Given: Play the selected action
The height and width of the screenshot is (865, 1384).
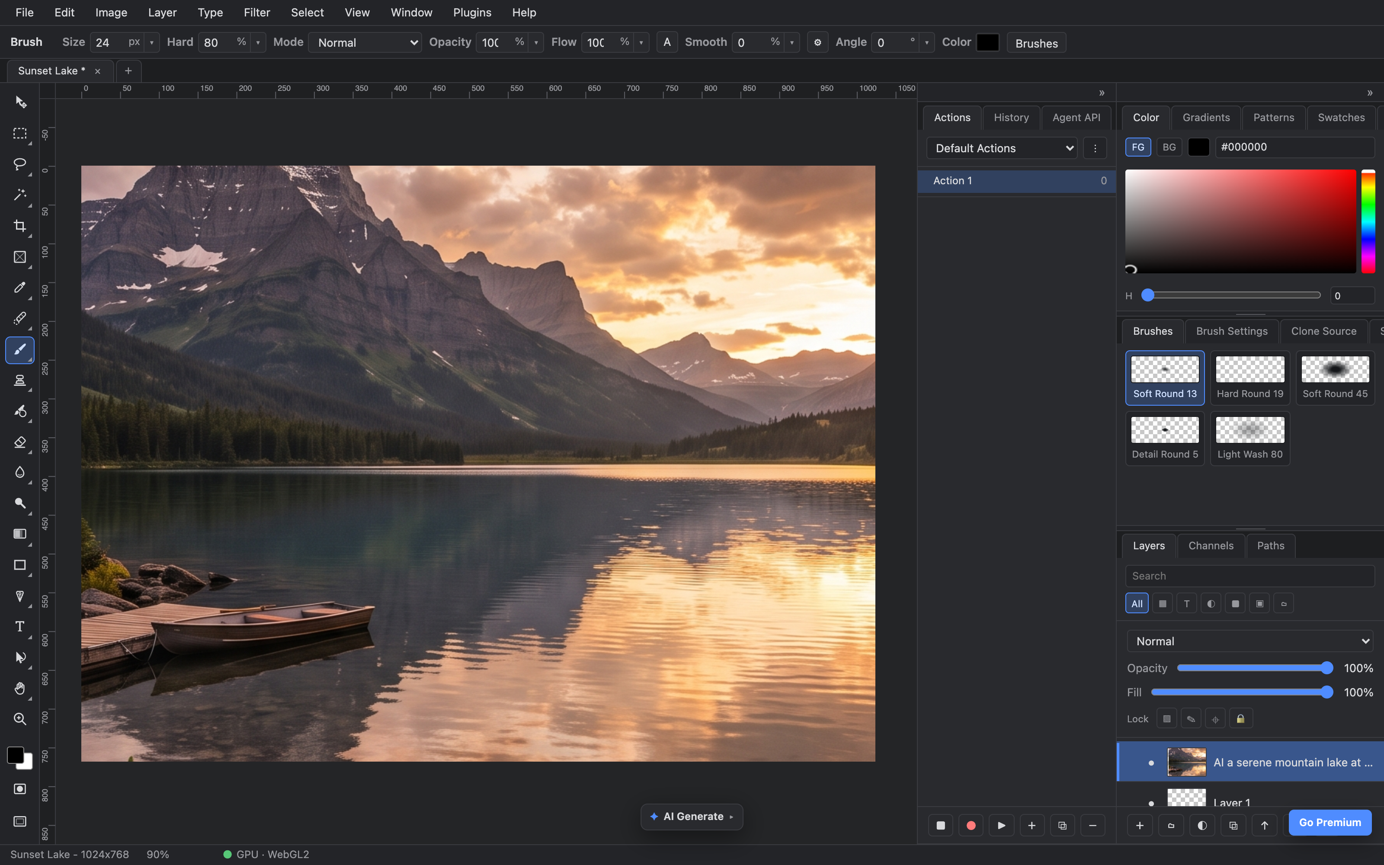Looking at the screenshot, I should point(1001,826).
